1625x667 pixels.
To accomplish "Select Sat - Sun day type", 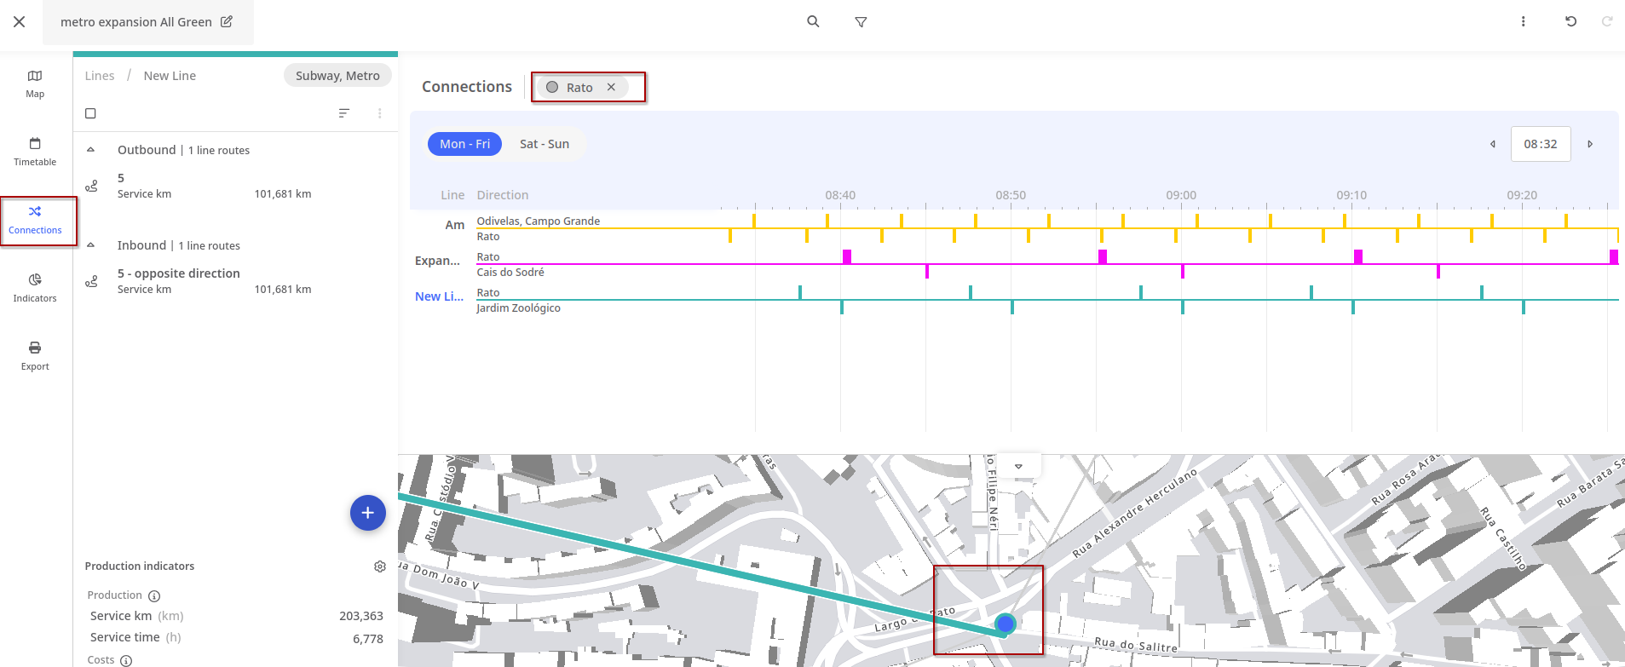I will point(544,144).
